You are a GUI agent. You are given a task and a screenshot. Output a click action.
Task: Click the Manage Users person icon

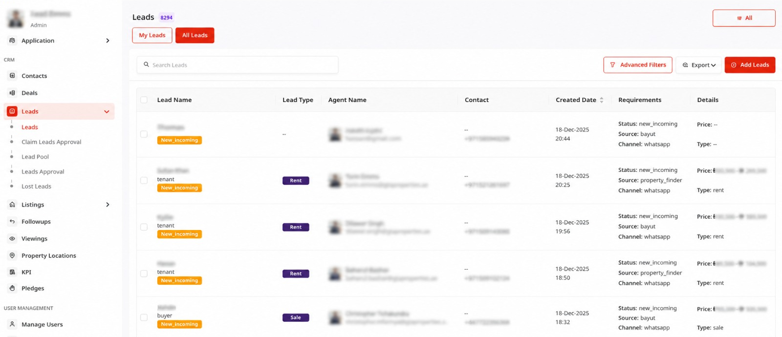[12, 324]
